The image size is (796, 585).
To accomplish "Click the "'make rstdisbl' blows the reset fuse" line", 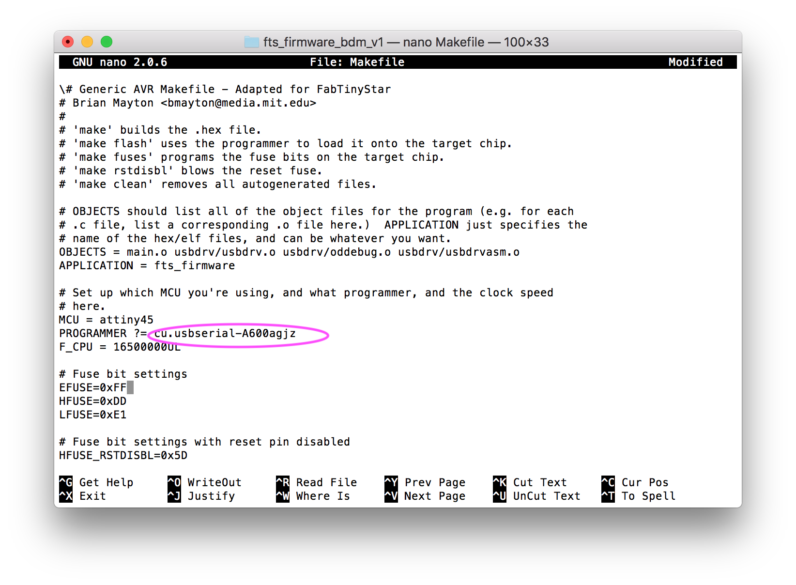I will 191,170.
